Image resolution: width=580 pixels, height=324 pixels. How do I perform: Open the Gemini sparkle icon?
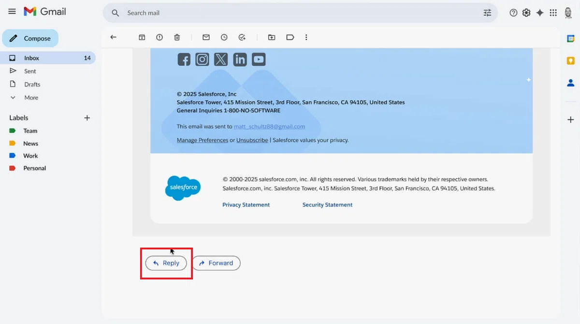(540, 13)
